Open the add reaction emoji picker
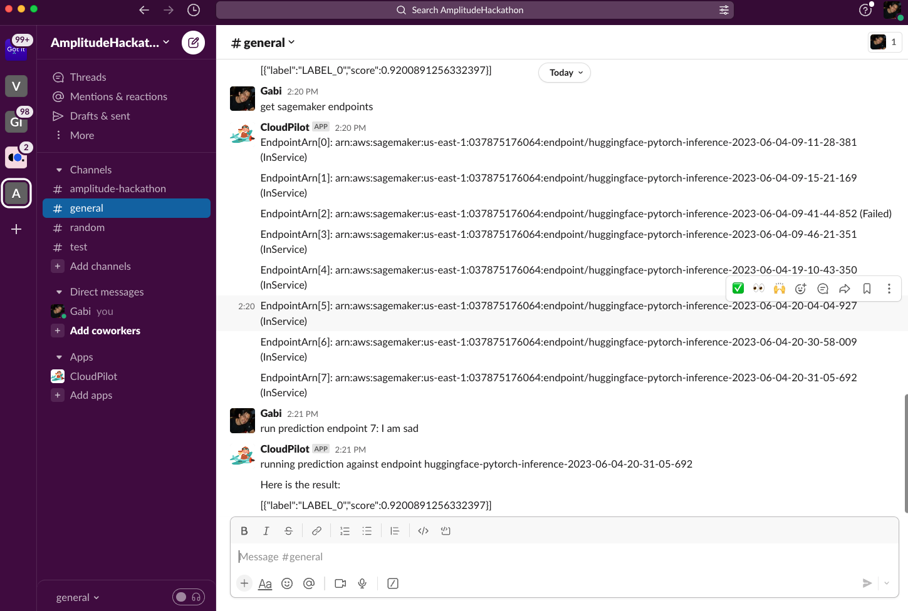 pos(801,289)
